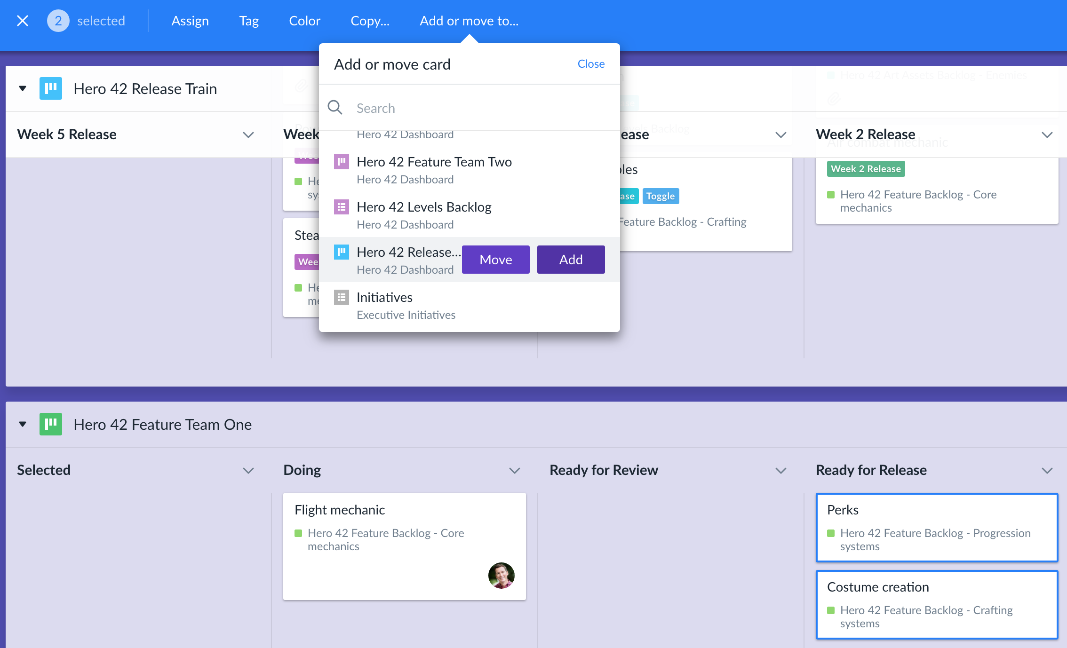This screenshot has width=1067, height=648.
Task: Close the Add or move card popup
Action: pos(591,63)
